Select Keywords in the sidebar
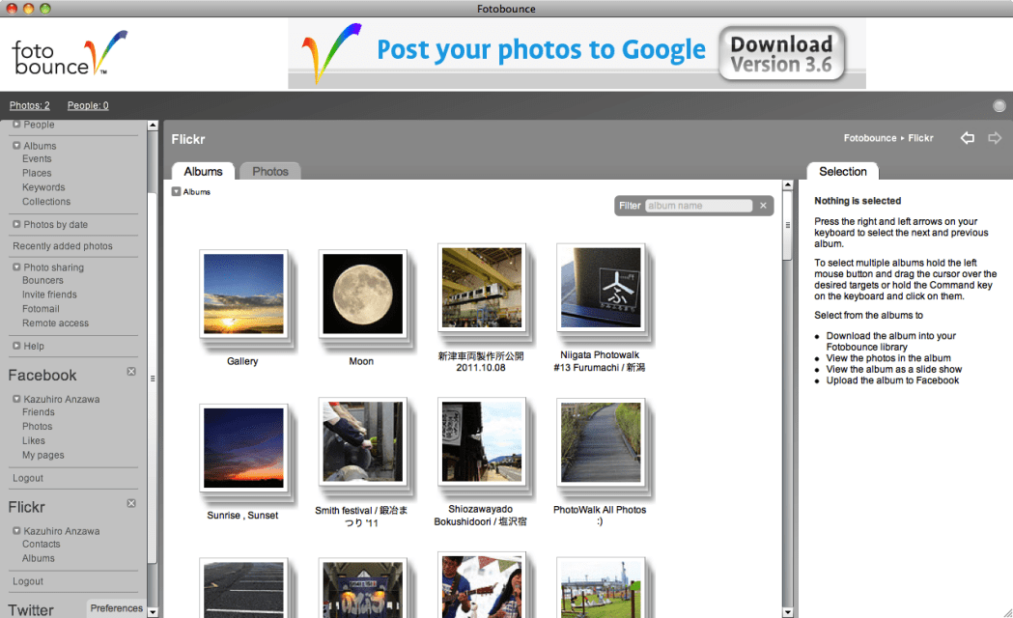 (43, 187)
